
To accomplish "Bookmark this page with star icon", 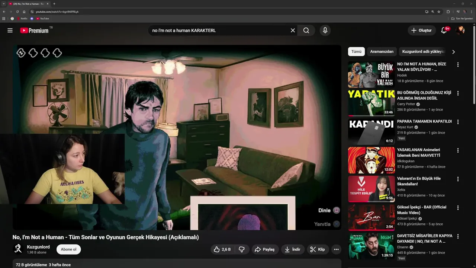I will pyautogui.click(x=439, y=12).
